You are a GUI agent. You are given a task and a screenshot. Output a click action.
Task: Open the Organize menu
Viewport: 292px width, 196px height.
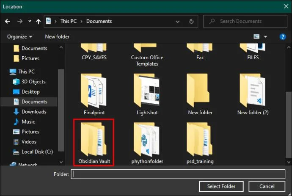coord(19,37)
